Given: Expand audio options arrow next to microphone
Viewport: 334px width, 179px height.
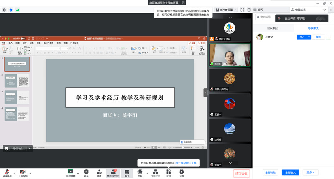Looking at the screenshot, I should (x=15, y=172).
